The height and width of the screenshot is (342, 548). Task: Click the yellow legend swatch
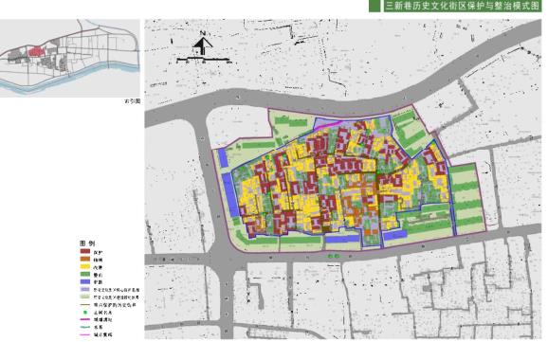tap(85, 266)
